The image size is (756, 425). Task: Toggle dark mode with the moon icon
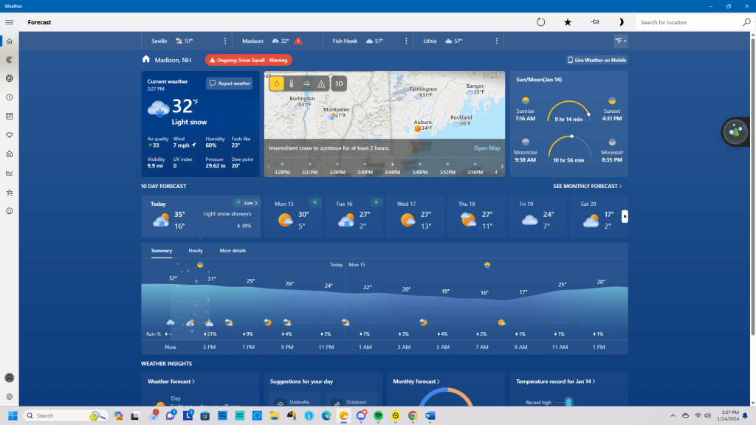621,22
